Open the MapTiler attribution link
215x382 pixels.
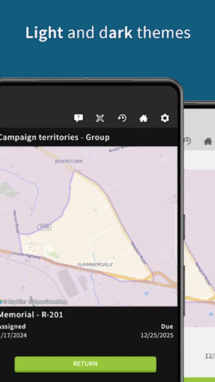point(14,302)
